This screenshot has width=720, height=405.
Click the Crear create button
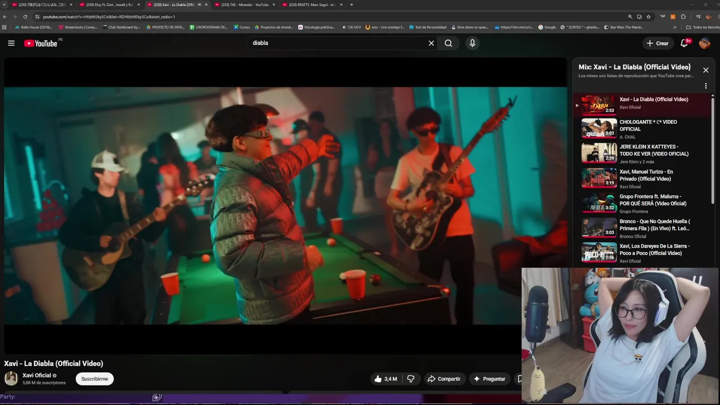(x=658, y=43)
